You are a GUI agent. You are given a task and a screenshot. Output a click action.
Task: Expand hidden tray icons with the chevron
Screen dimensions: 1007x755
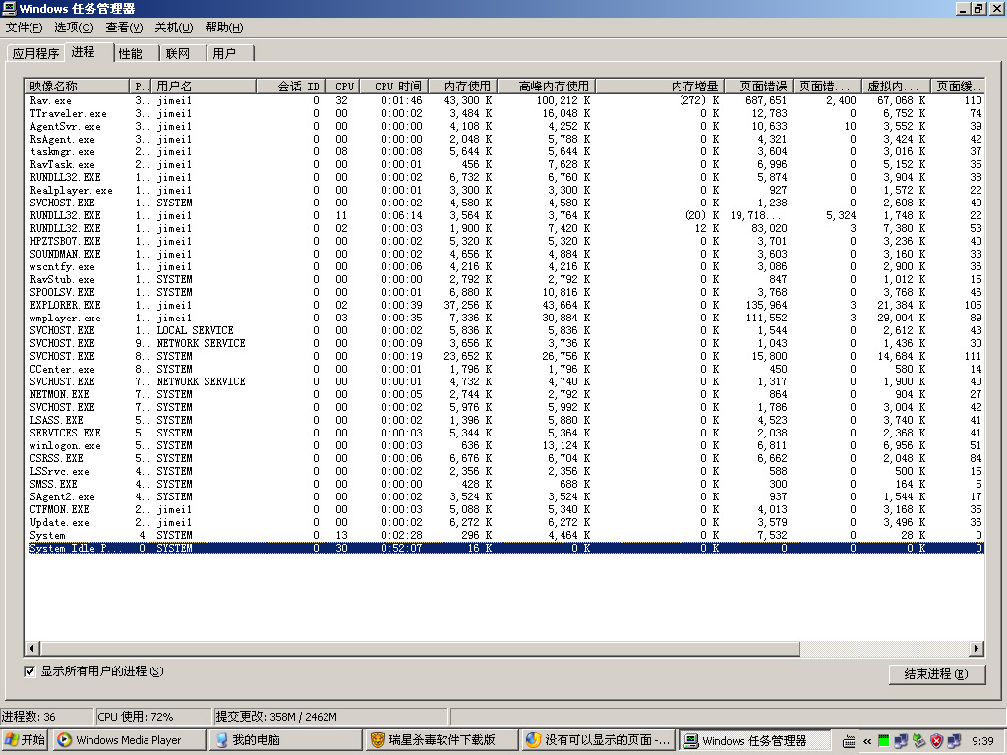pyautogui.click(x=867, y=741)
